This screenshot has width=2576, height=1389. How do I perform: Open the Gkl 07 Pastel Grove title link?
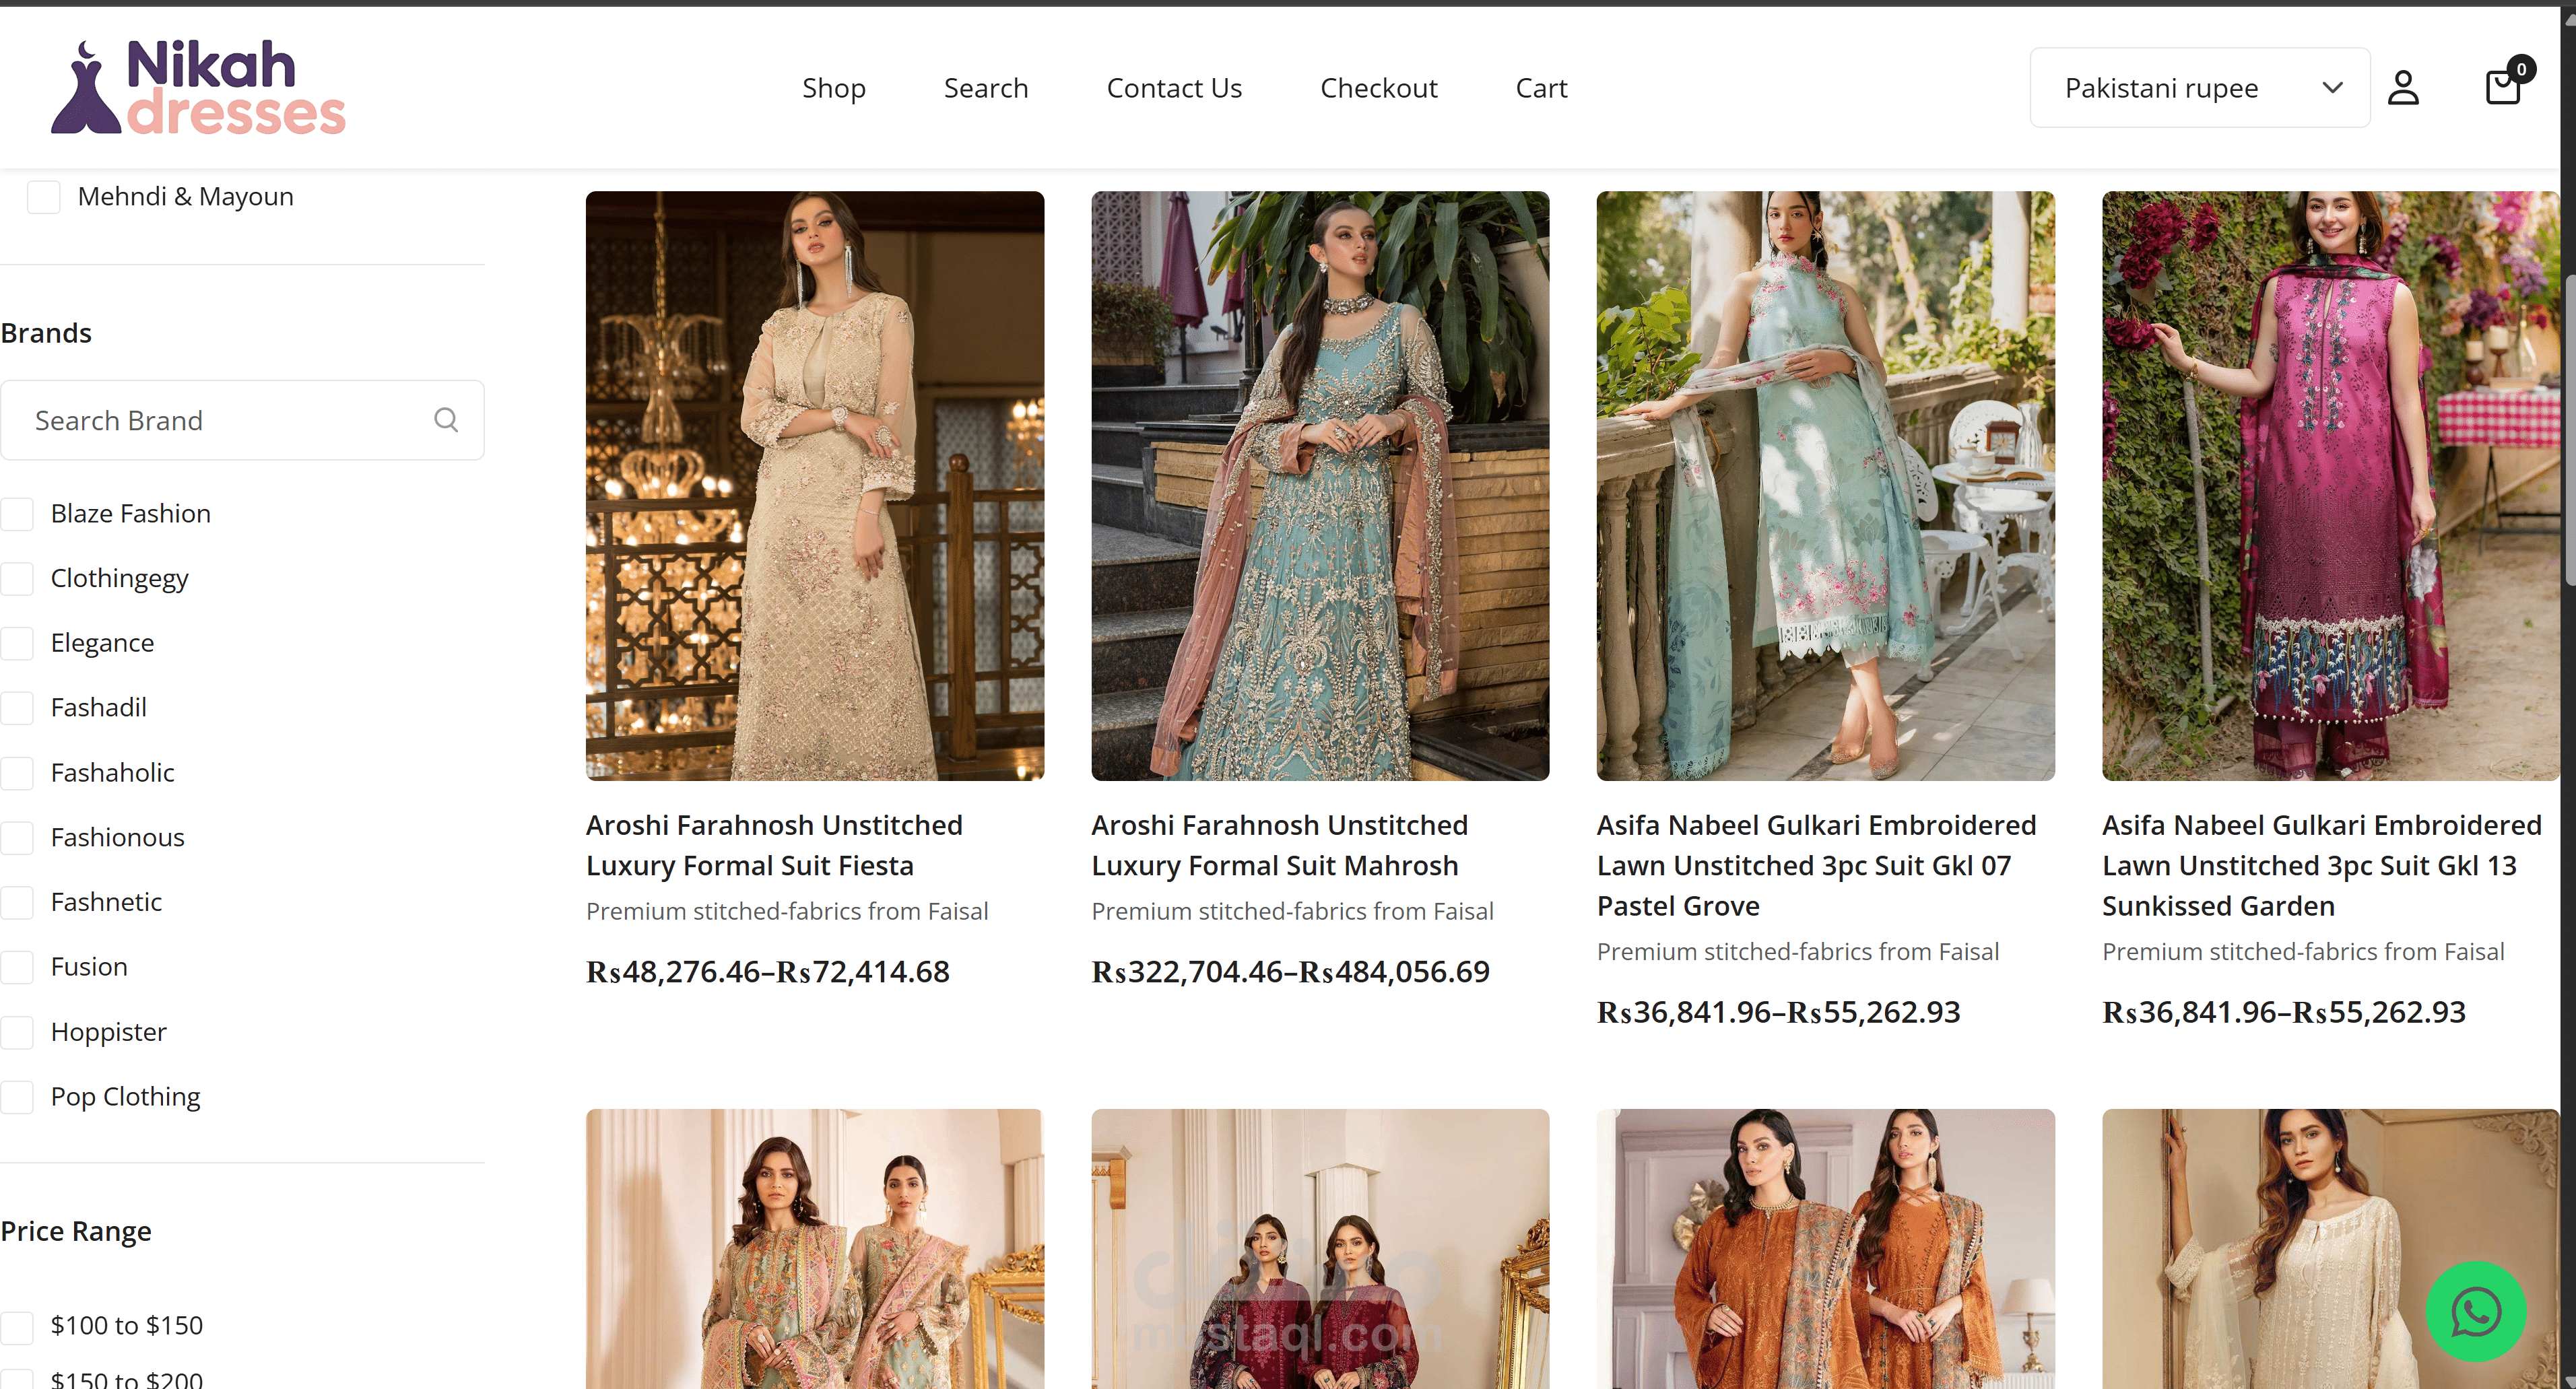click(x=1817, y=865)
